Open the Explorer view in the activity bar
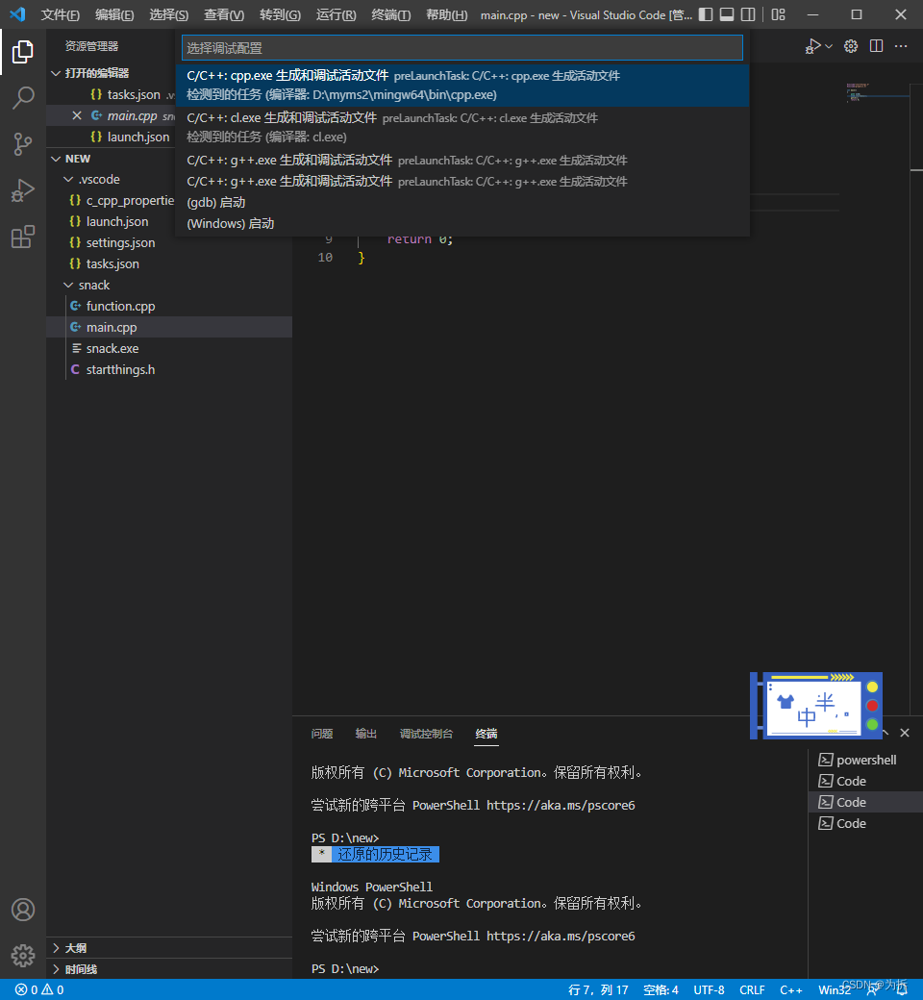Viewport: 923px width, 1000px height. [x=23, y=52]
